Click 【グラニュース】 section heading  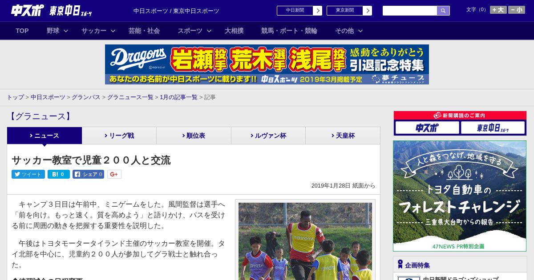tap(40, 116)
